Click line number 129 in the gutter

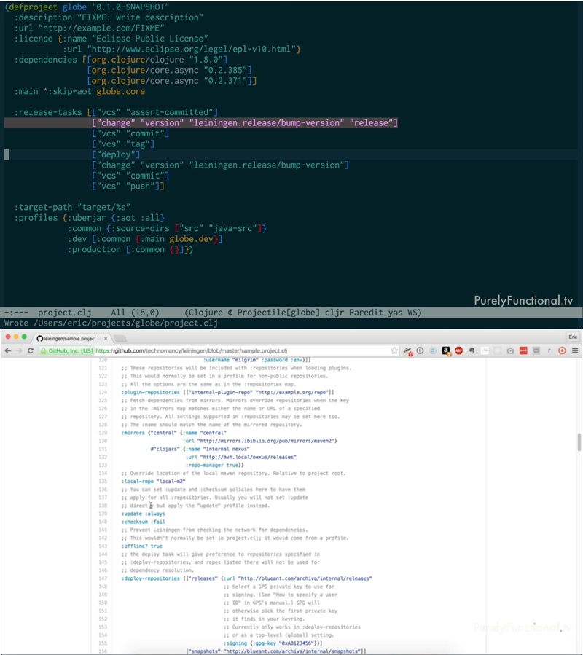pyautogui.click(x=102, y=433)
